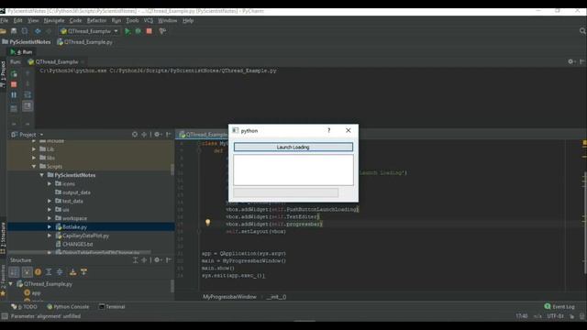Image resolution: width=587 pixels, height=330 pixels.
Task: Stop the process with the main toolbar stop icon
Action: (149, 31)
